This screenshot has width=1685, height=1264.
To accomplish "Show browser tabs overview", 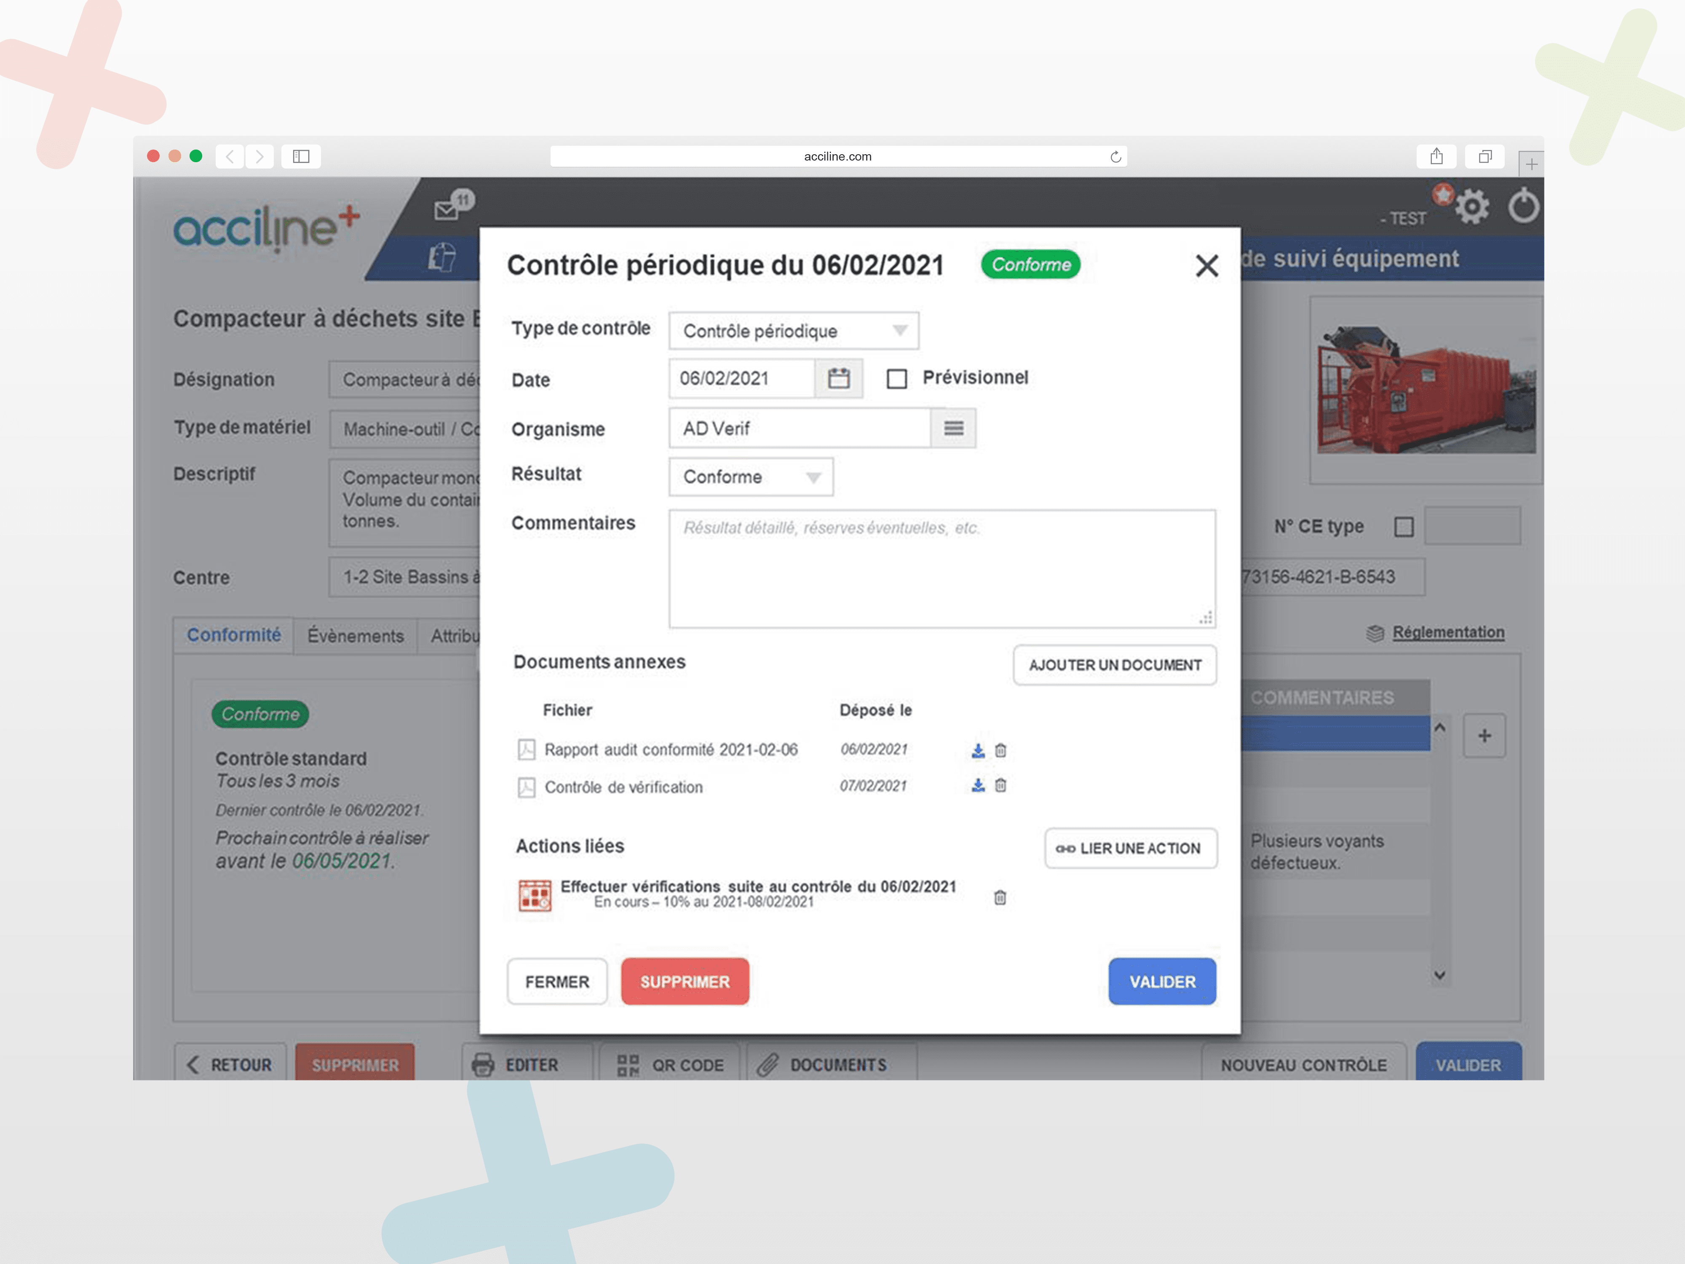I will (1484, 156).
